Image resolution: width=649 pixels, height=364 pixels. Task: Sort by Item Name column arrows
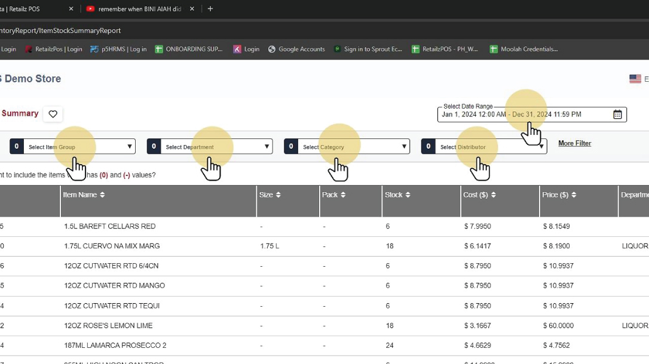click(102, 195)
